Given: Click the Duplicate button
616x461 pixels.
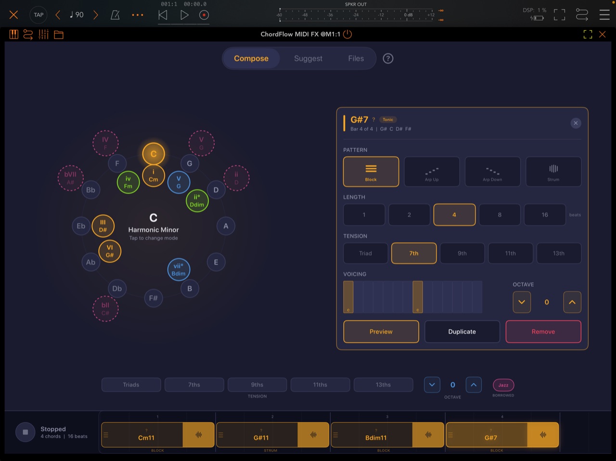Looking at the screenshot, I should tap(462, 332).
